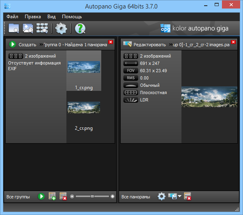Open the Файл menu
The width and height of the screenshot is (243, 215).
pyautogui.click(x=12, y=17)
